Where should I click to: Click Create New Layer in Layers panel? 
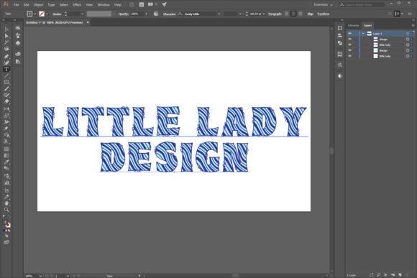[x=400, y=275]
